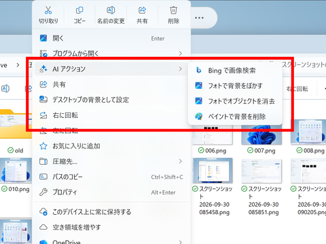Click お気に入りに追加 star entry
This screenshot has width=326, height=244.
click(111, 146)
